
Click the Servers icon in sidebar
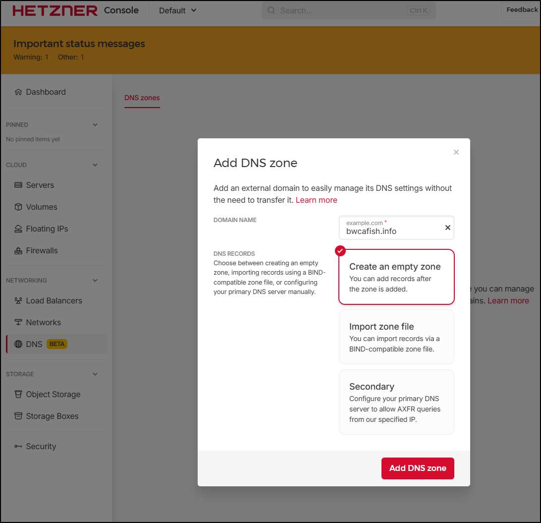pos(18,185)
